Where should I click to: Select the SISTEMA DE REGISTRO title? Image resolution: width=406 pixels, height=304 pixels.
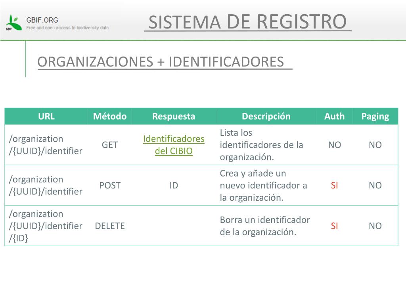point(247,22)
